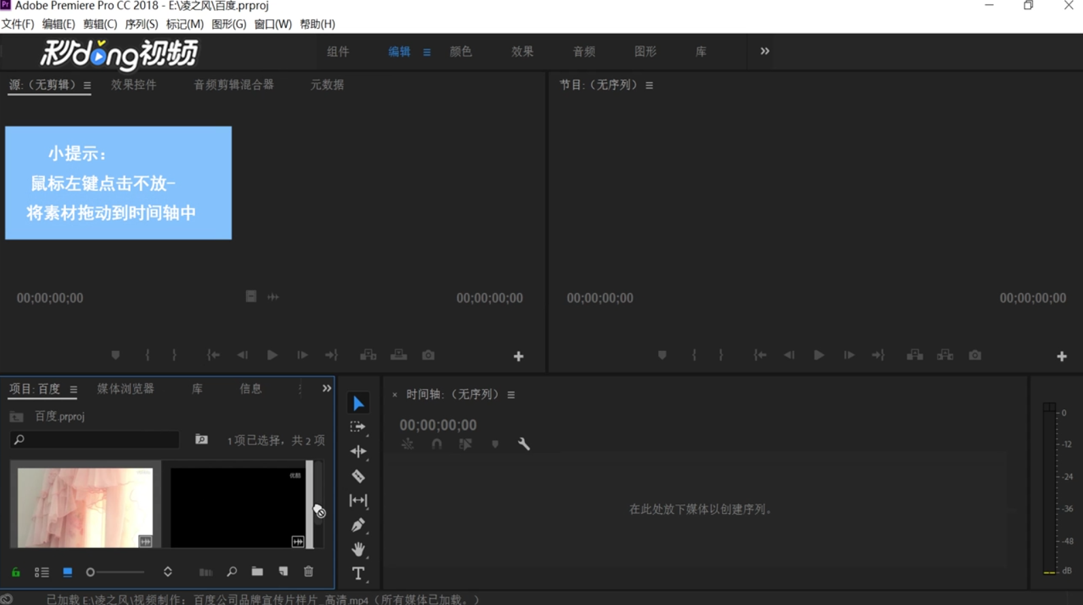Show hidden project panel tabs chevron
The image size is (1083, 605).
point(327,388)
